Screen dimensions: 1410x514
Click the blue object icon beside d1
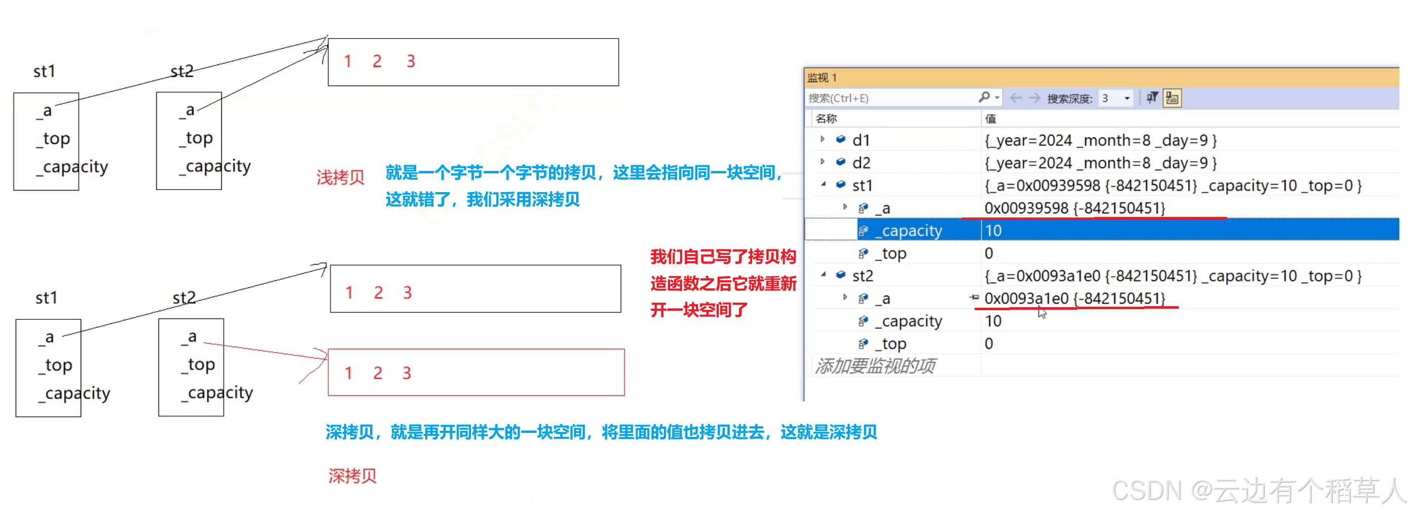(x=841, y=139)
